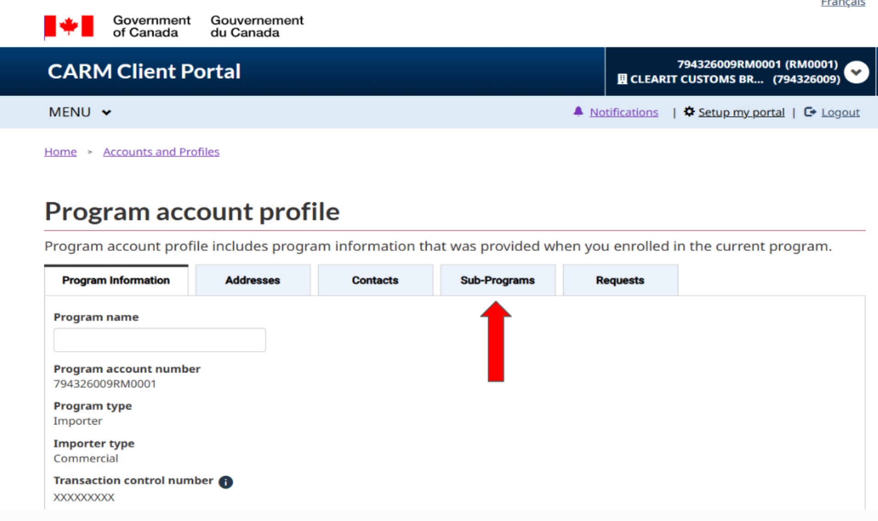Screen dimensions: 878x521
Task: Switch language with the Français link
Action: (x=843, y=3)
